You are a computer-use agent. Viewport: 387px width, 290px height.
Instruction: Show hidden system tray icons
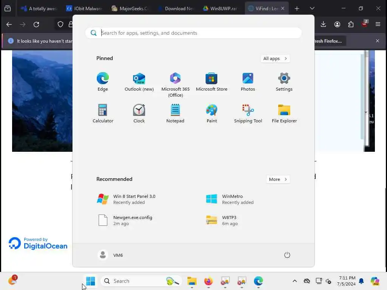(295, 281)
